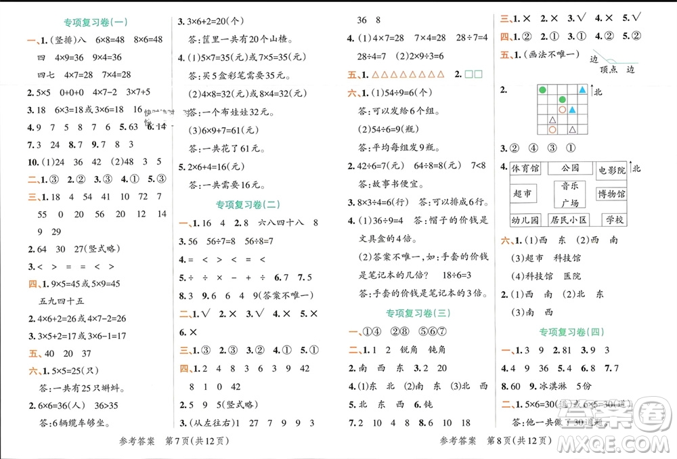Select the line 答:一共需要16元。
677x459 pixels.
pos(227,185)
